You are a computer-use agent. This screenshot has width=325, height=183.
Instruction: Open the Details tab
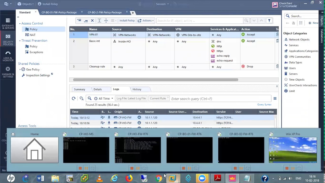(97, 89)
